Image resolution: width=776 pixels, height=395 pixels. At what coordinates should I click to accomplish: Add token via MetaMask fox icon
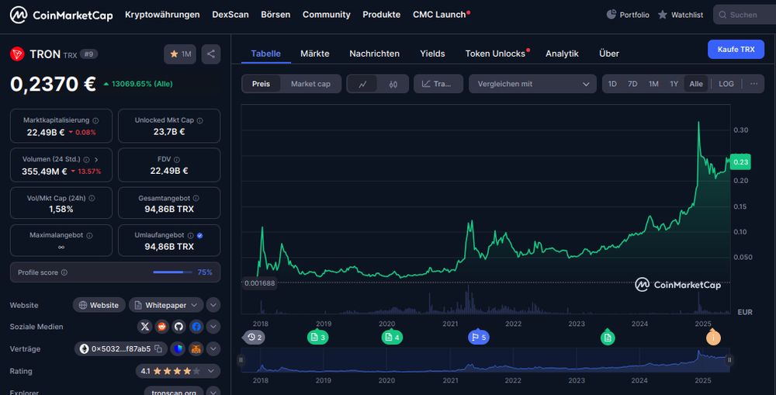click(196, 348)
